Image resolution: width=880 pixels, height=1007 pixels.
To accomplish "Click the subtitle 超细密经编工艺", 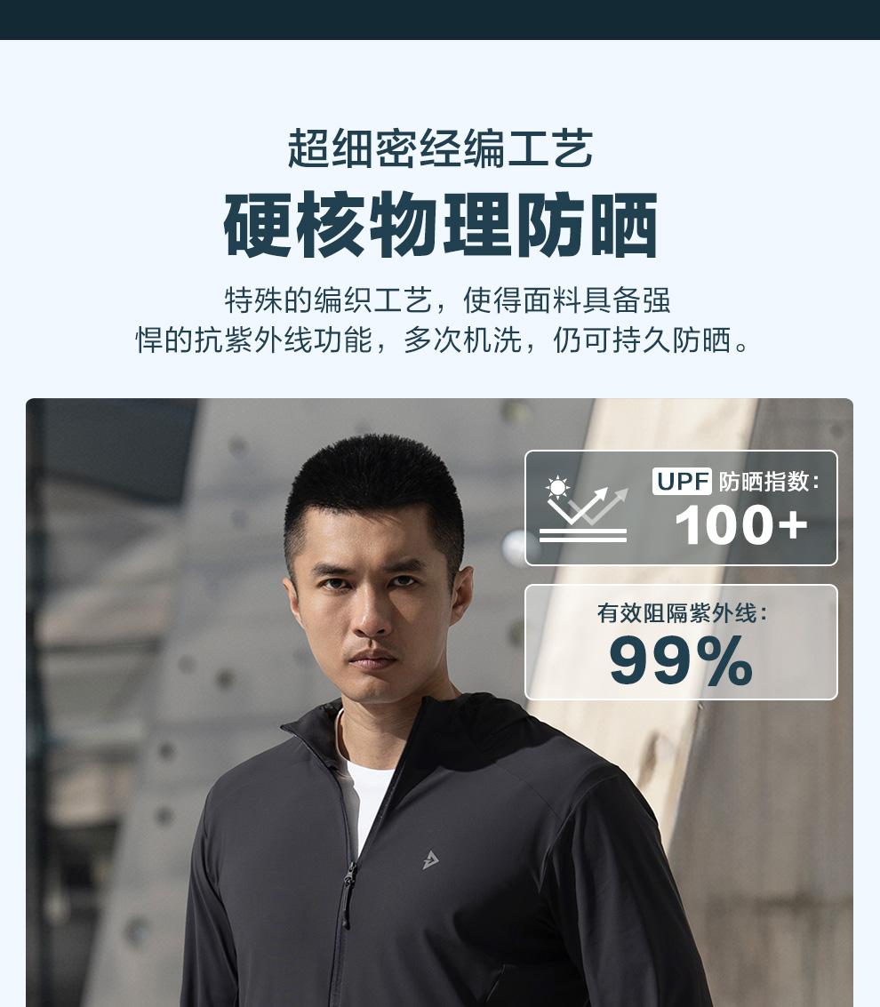I will [x=440, y=148].
